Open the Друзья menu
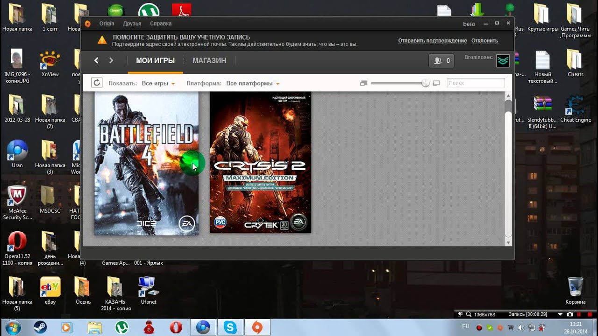 coord(132,23)
